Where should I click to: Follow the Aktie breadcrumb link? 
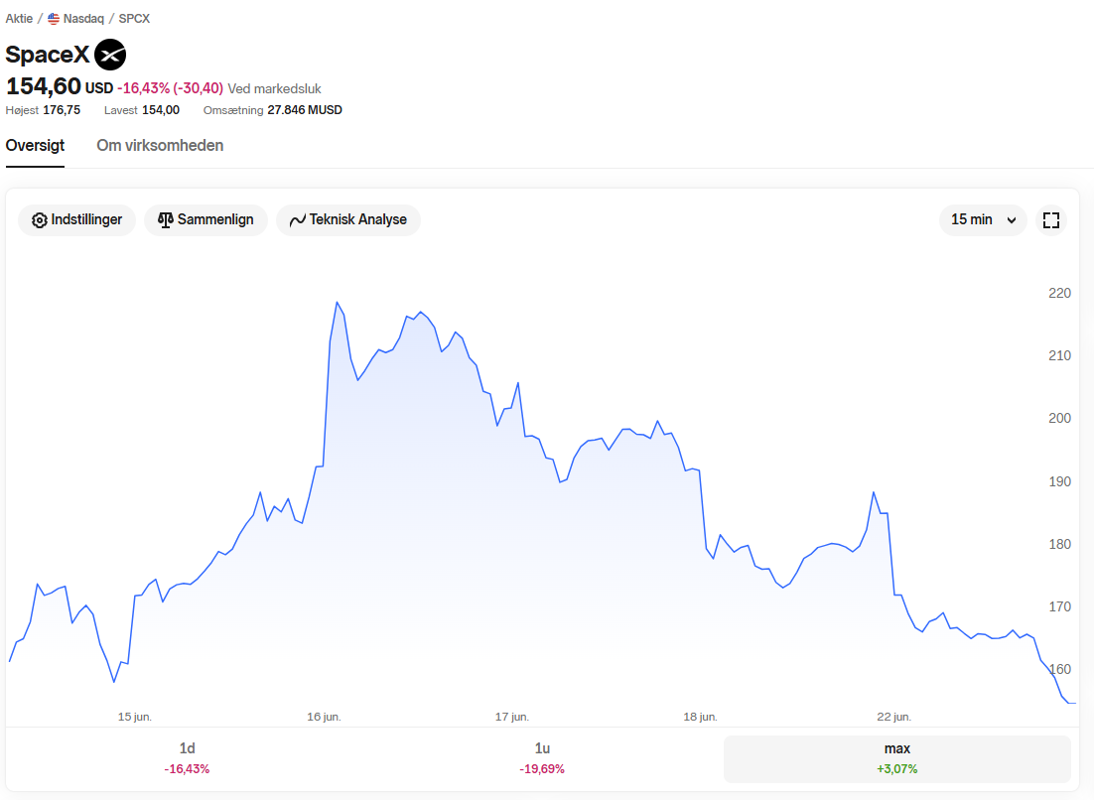coord(19,19)
